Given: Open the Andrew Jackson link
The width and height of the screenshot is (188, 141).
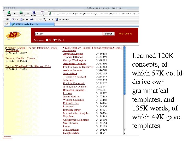Looking at the screenshot, I should coord(72,70).
